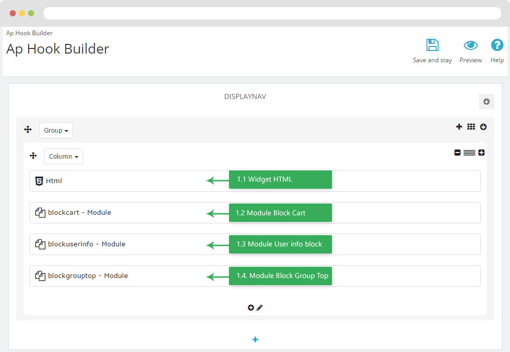Add a column with Group plus icon
Screen dimensions: 510x352
click(x=459, y=127)
